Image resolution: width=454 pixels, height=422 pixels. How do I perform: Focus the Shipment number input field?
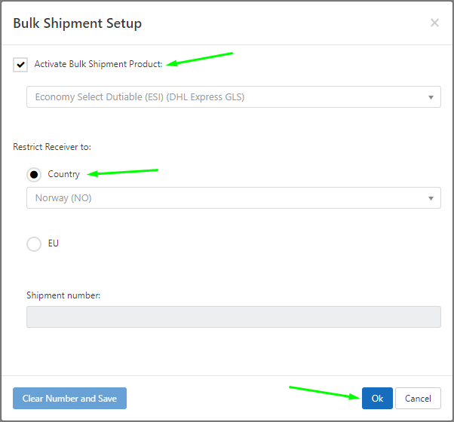233,316
